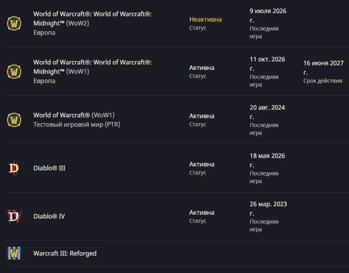The image size is (349, 273).
Task: Open the Diablo III title
Action: point(49,168)
